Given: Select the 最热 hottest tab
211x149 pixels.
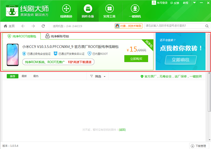Looking at the screenshot, I should [x=36, y=76].
